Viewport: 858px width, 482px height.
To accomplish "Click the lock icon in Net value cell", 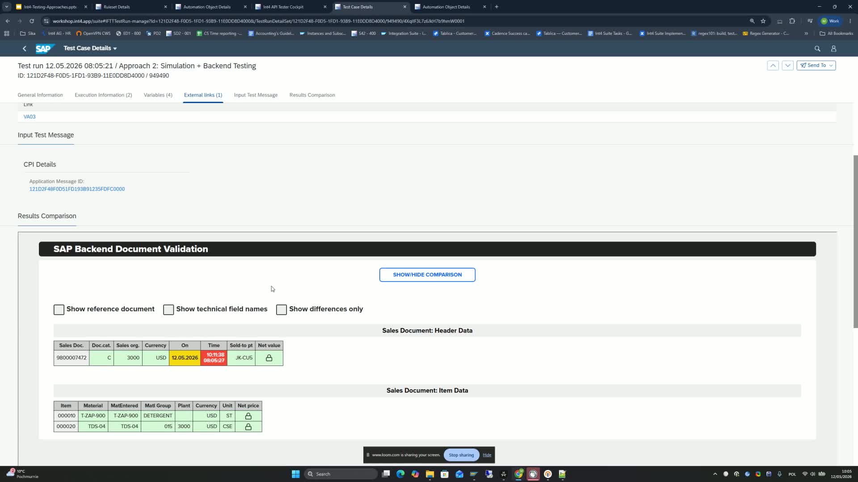I will pos(269,358).
